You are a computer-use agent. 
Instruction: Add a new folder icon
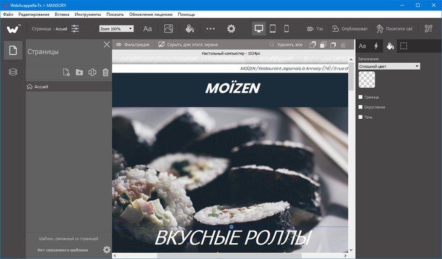(x=79, y=73)
